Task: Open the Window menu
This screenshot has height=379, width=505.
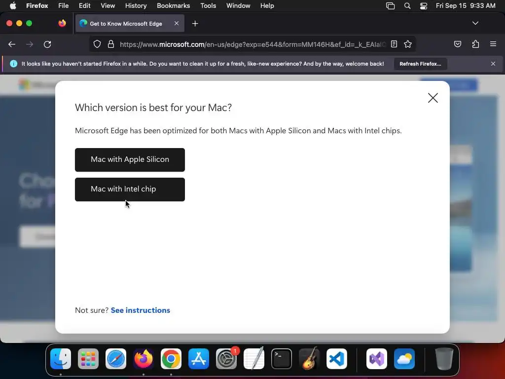Action: coord(238,6)
